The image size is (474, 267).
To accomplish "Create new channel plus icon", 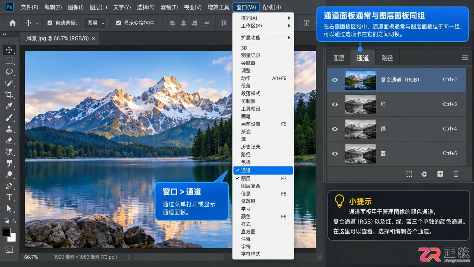I will tap(440, 174).
